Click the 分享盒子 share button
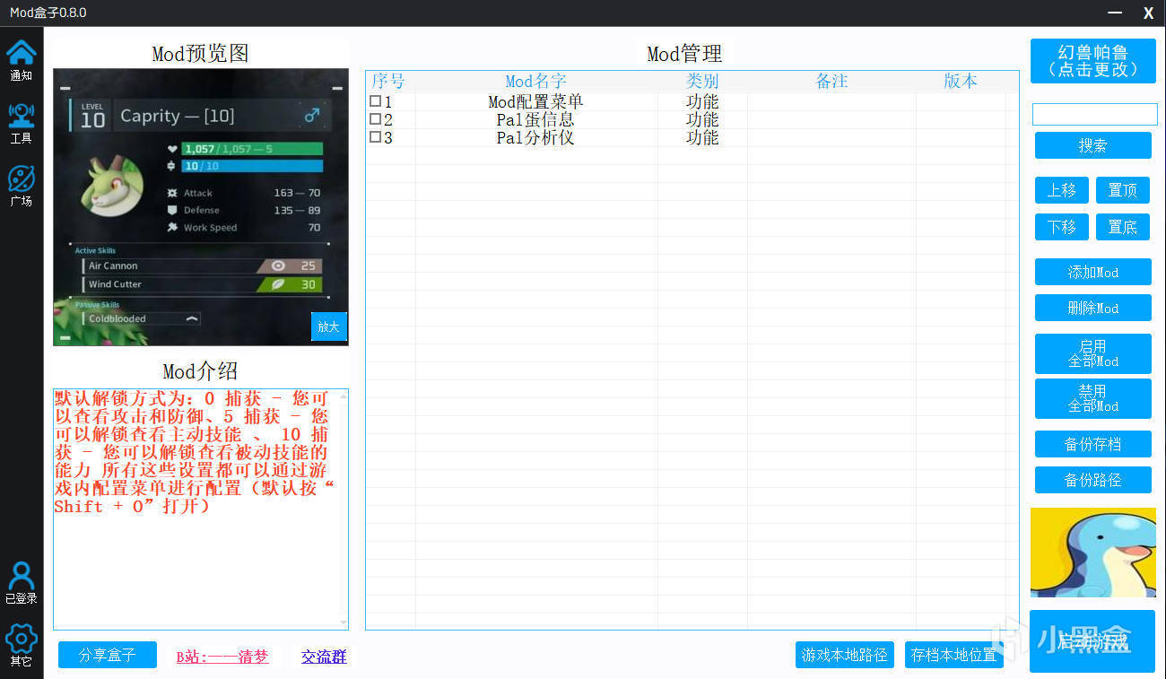This screenshot has width=1166, height=679. [x=108, y=655]
